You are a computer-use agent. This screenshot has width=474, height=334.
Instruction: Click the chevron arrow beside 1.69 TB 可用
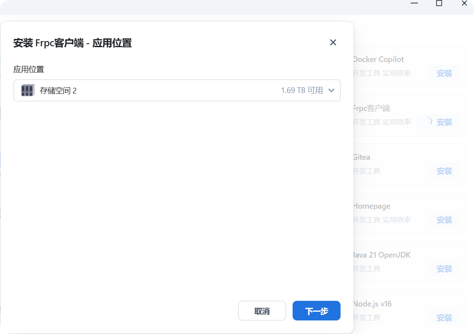pyautogui.click(x=331, y=90)
